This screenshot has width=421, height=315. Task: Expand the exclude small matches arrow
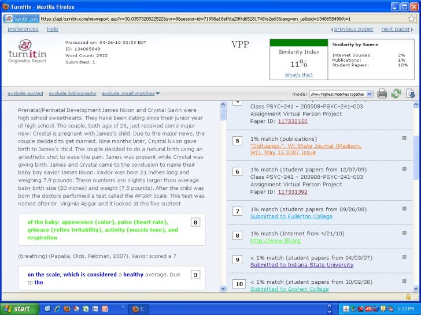click(x=158, y=93)
